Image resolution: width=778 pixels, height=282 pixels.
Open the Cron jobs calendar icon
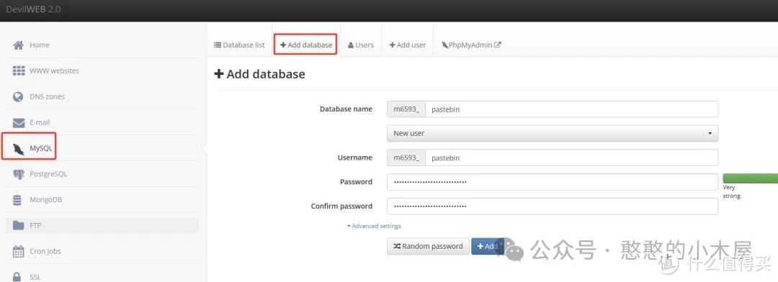pos(18,251)
